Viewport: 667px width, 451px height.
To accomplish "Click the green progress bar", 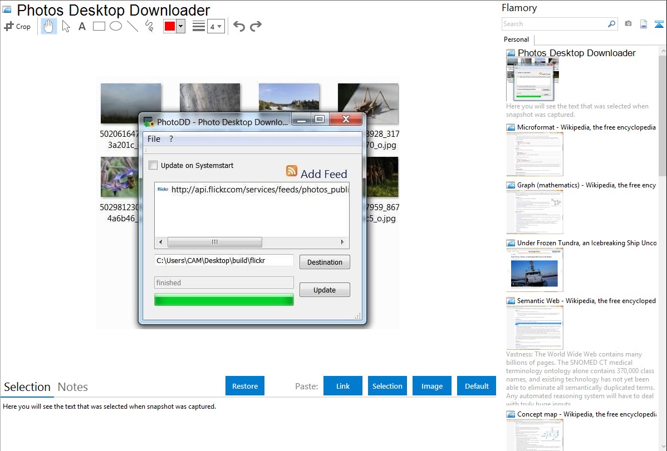I will (x=224, y=300).
